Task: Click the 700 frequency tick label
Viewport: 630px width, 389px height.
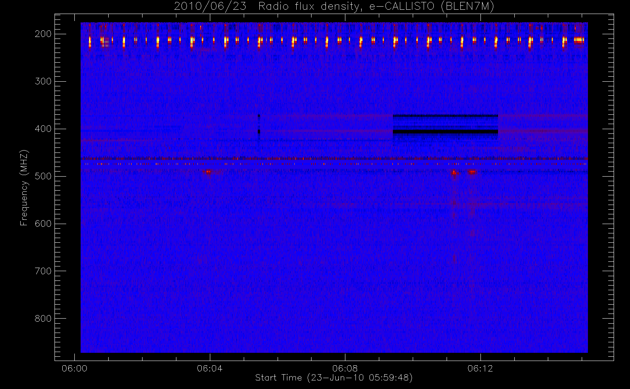Action: [x=43, y=271]
